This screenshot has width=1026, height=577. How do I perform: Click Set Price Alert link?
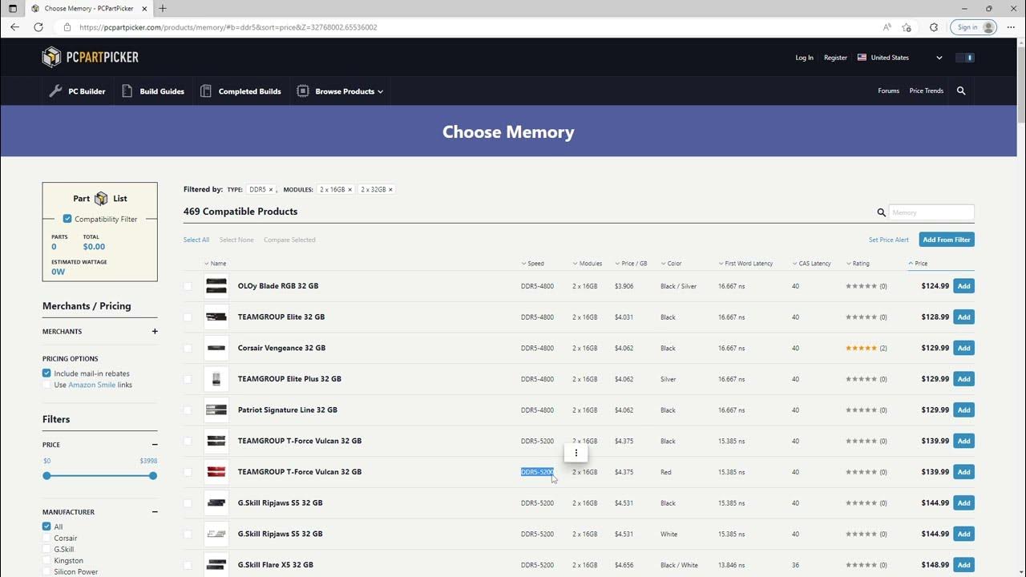[889, 240]
